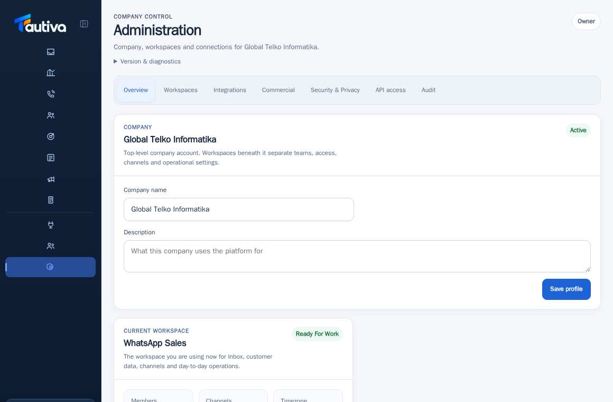The width and height of the screenshot is (613, 402).
Task: Click the Active status badge
Action: (x=578, y=130)
